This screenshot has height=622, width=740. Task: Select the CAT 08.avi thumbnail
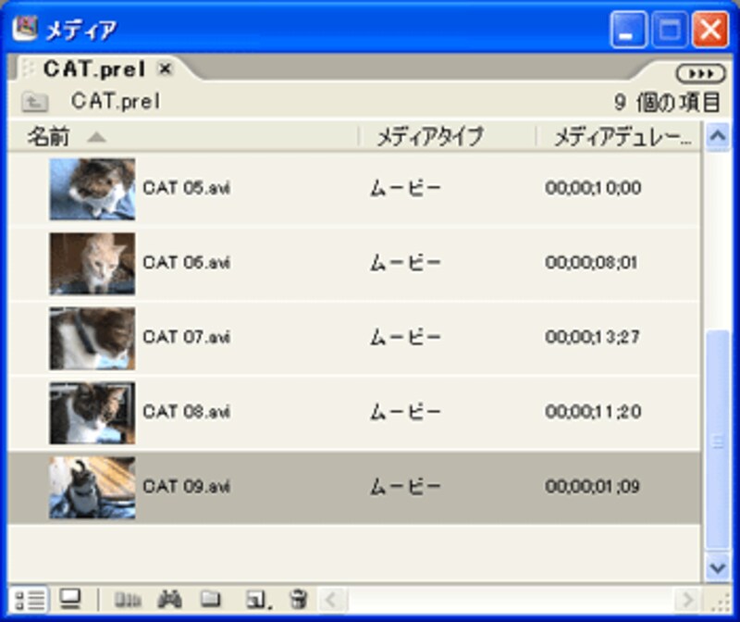coord(92,413)
